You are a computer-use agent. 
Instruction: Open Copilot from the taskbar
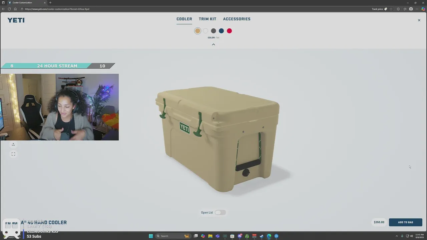click(203, 236)
